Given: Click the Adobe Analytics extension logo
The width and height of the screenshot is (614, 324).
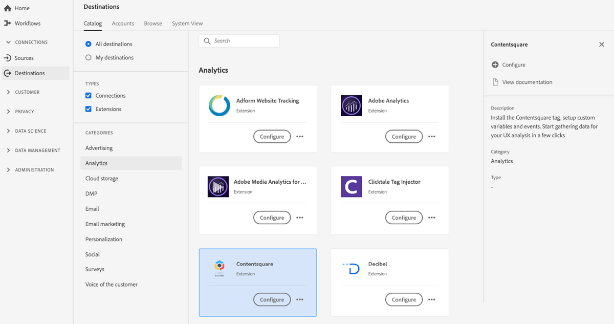Looking at the screenshot, I should tap(351, 105).
